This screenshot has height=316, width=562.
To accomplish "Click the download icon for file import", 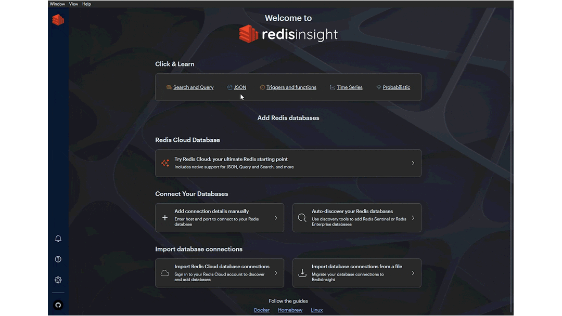I will [302, 273].
